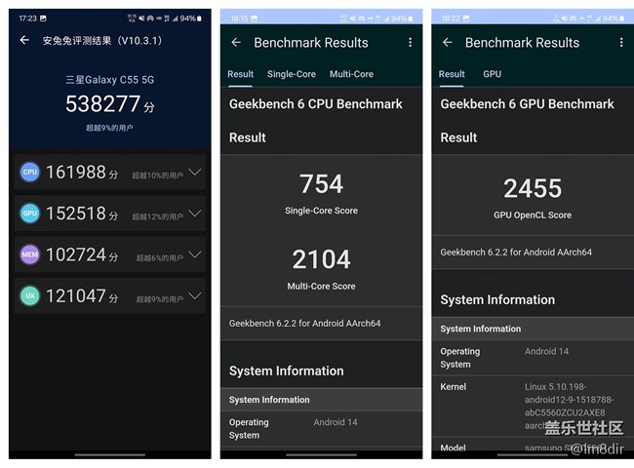Expand the UX 121047 score details
The width and height of the screenshot is (634, 468).
195,296
